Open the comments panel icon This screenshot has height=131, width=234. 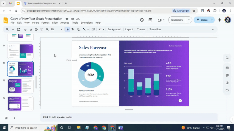(150, 20)
